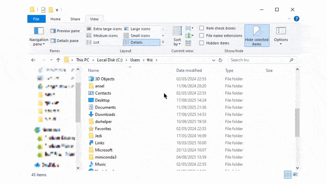Open the recent locations dropdown
327x184 pixels.
(x=51, y=60)
